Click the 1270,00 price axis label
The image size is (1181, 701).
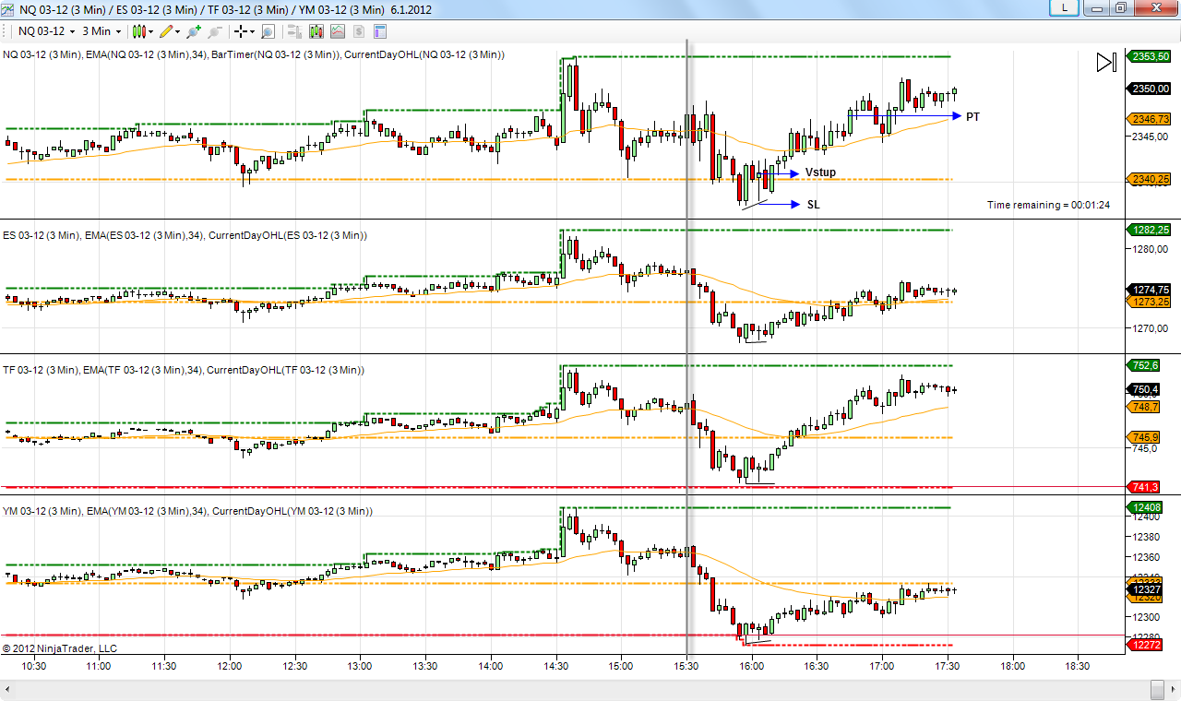1151,328
